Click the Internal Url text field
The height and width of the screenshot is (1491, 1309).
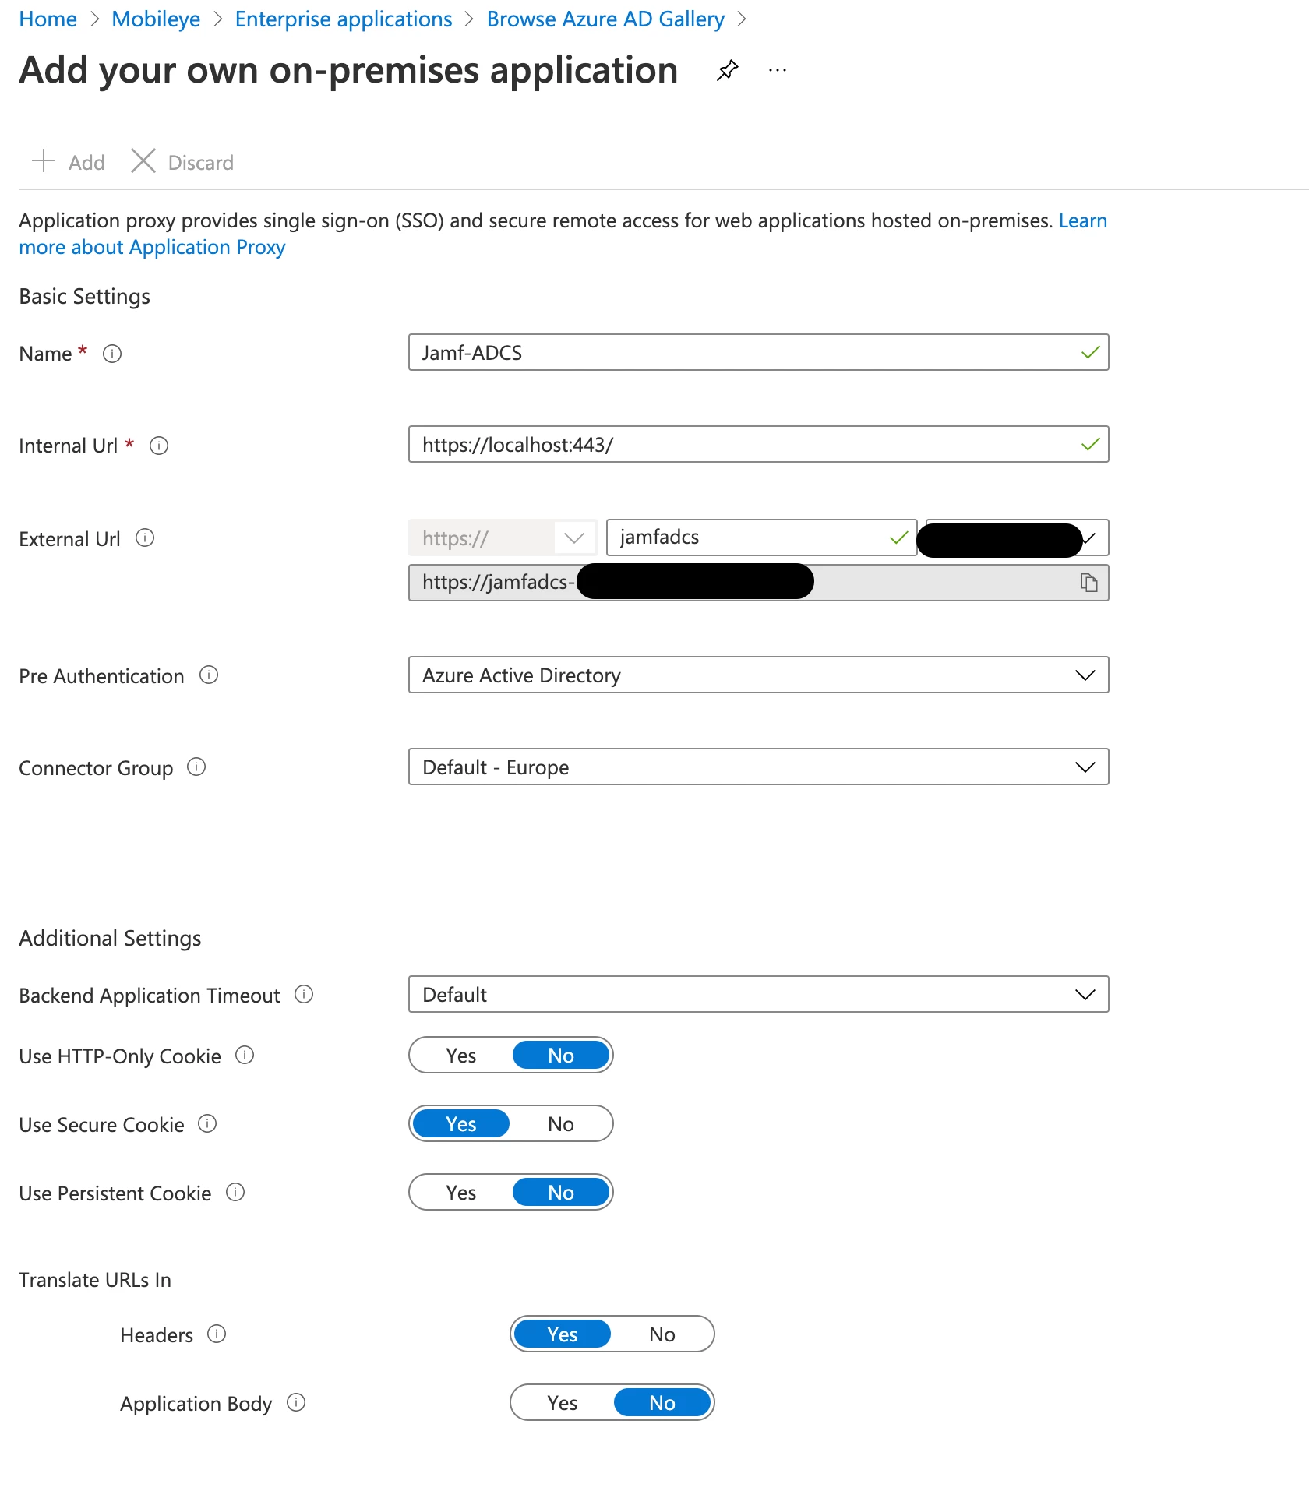pyautogui.click(x=758, y=444)
